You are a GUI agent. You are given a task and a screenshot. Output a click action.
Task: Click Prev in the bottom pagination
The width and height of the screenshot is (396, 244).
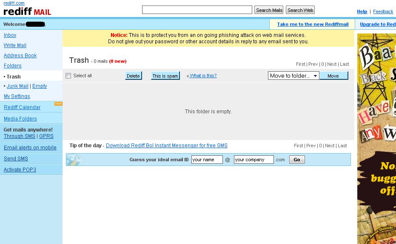point(311,146)
